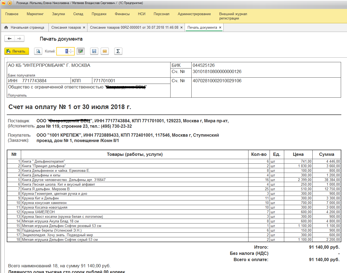Select the Товары (работы, услуги) column header
Viewport: 347px width, 273px height.
coord(135,154)
